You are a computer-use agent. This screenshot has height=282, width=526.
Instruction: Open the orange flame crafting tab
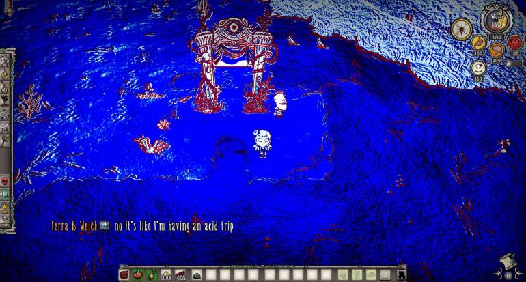(x=5, y=208)
